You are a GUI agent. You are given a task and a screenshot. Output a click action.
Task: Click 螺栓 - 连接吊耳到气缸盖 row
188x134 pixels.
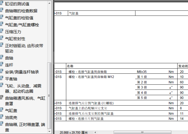pos(86,119)
